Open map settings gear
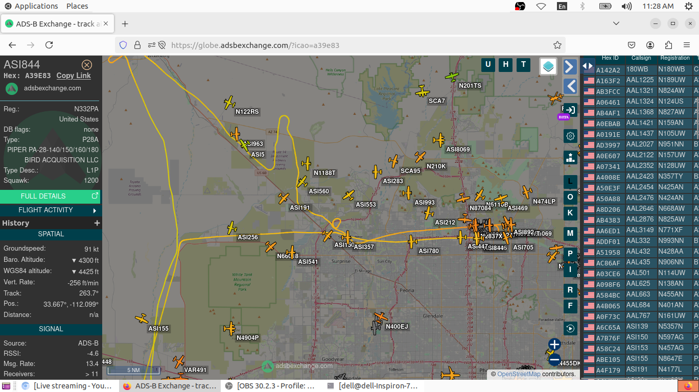The width and height of the screenshot is (699, 392). coord(570,136)
